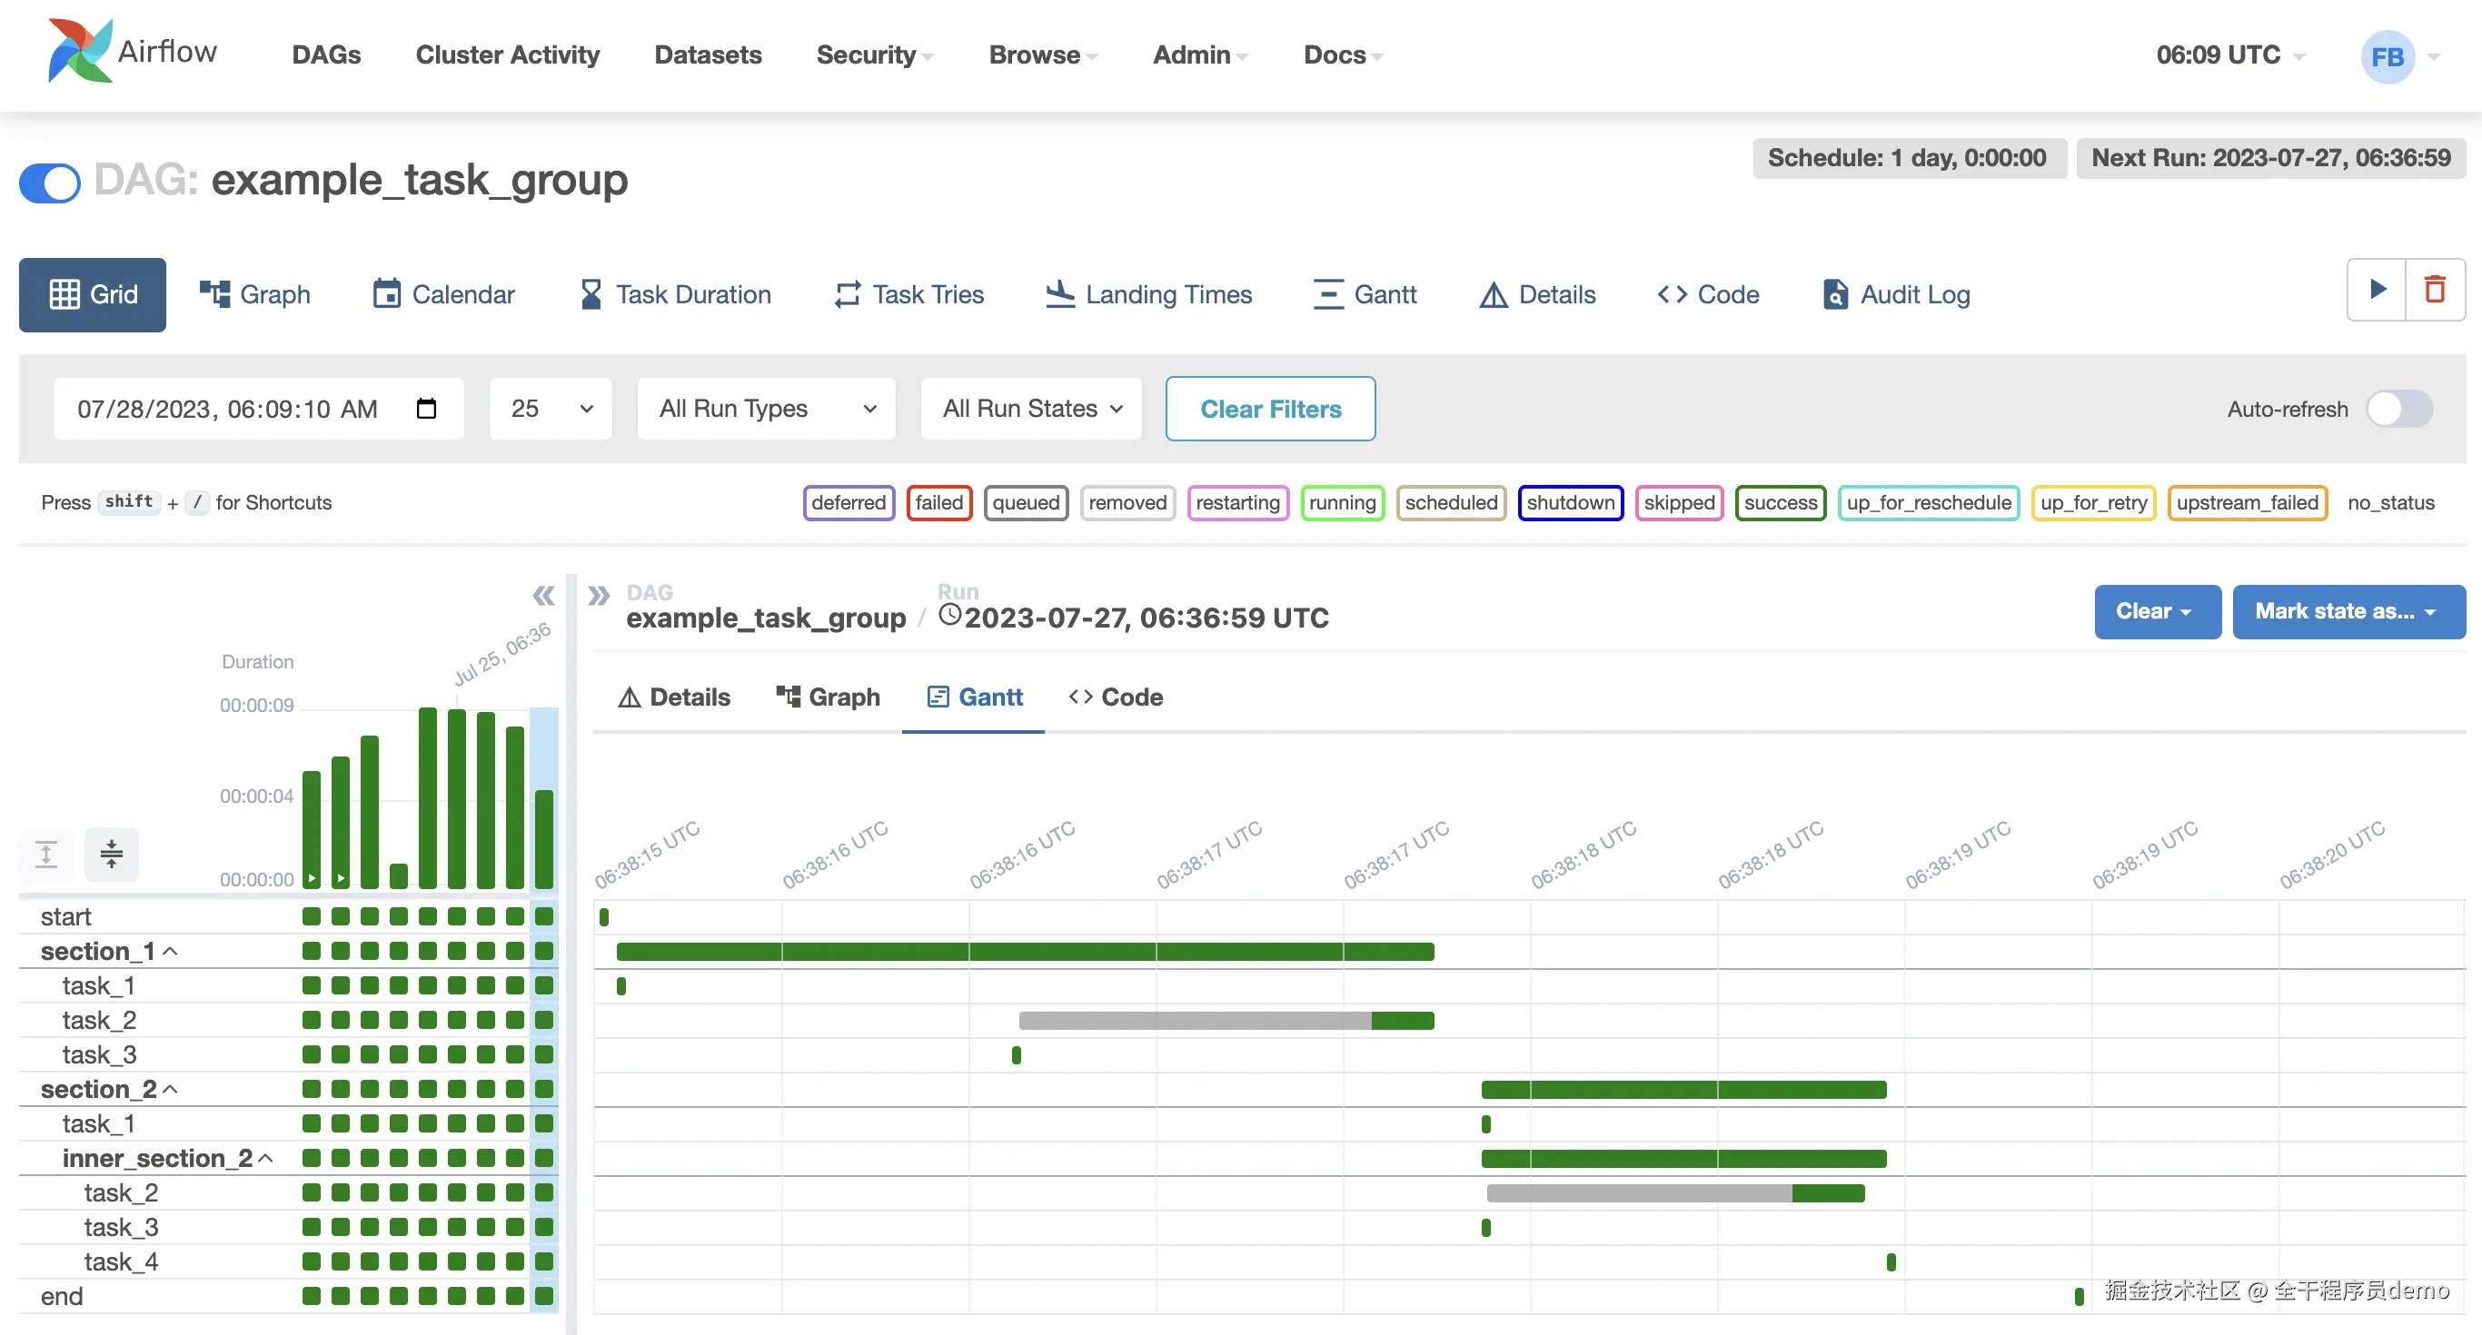Click the collapse all task groups icon
The height and width of the screenshot is (1335, 2482).
tap(112, 855)
